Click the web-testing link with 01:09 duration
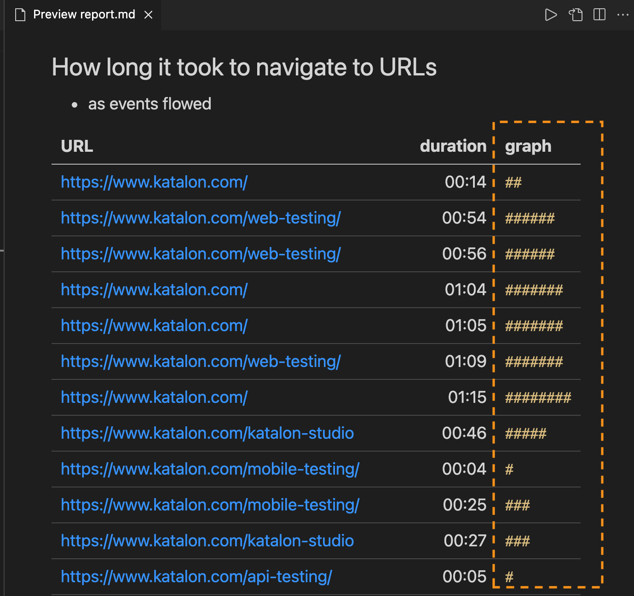This screenshot has height=596, width=634. click(x=201, y=361)
